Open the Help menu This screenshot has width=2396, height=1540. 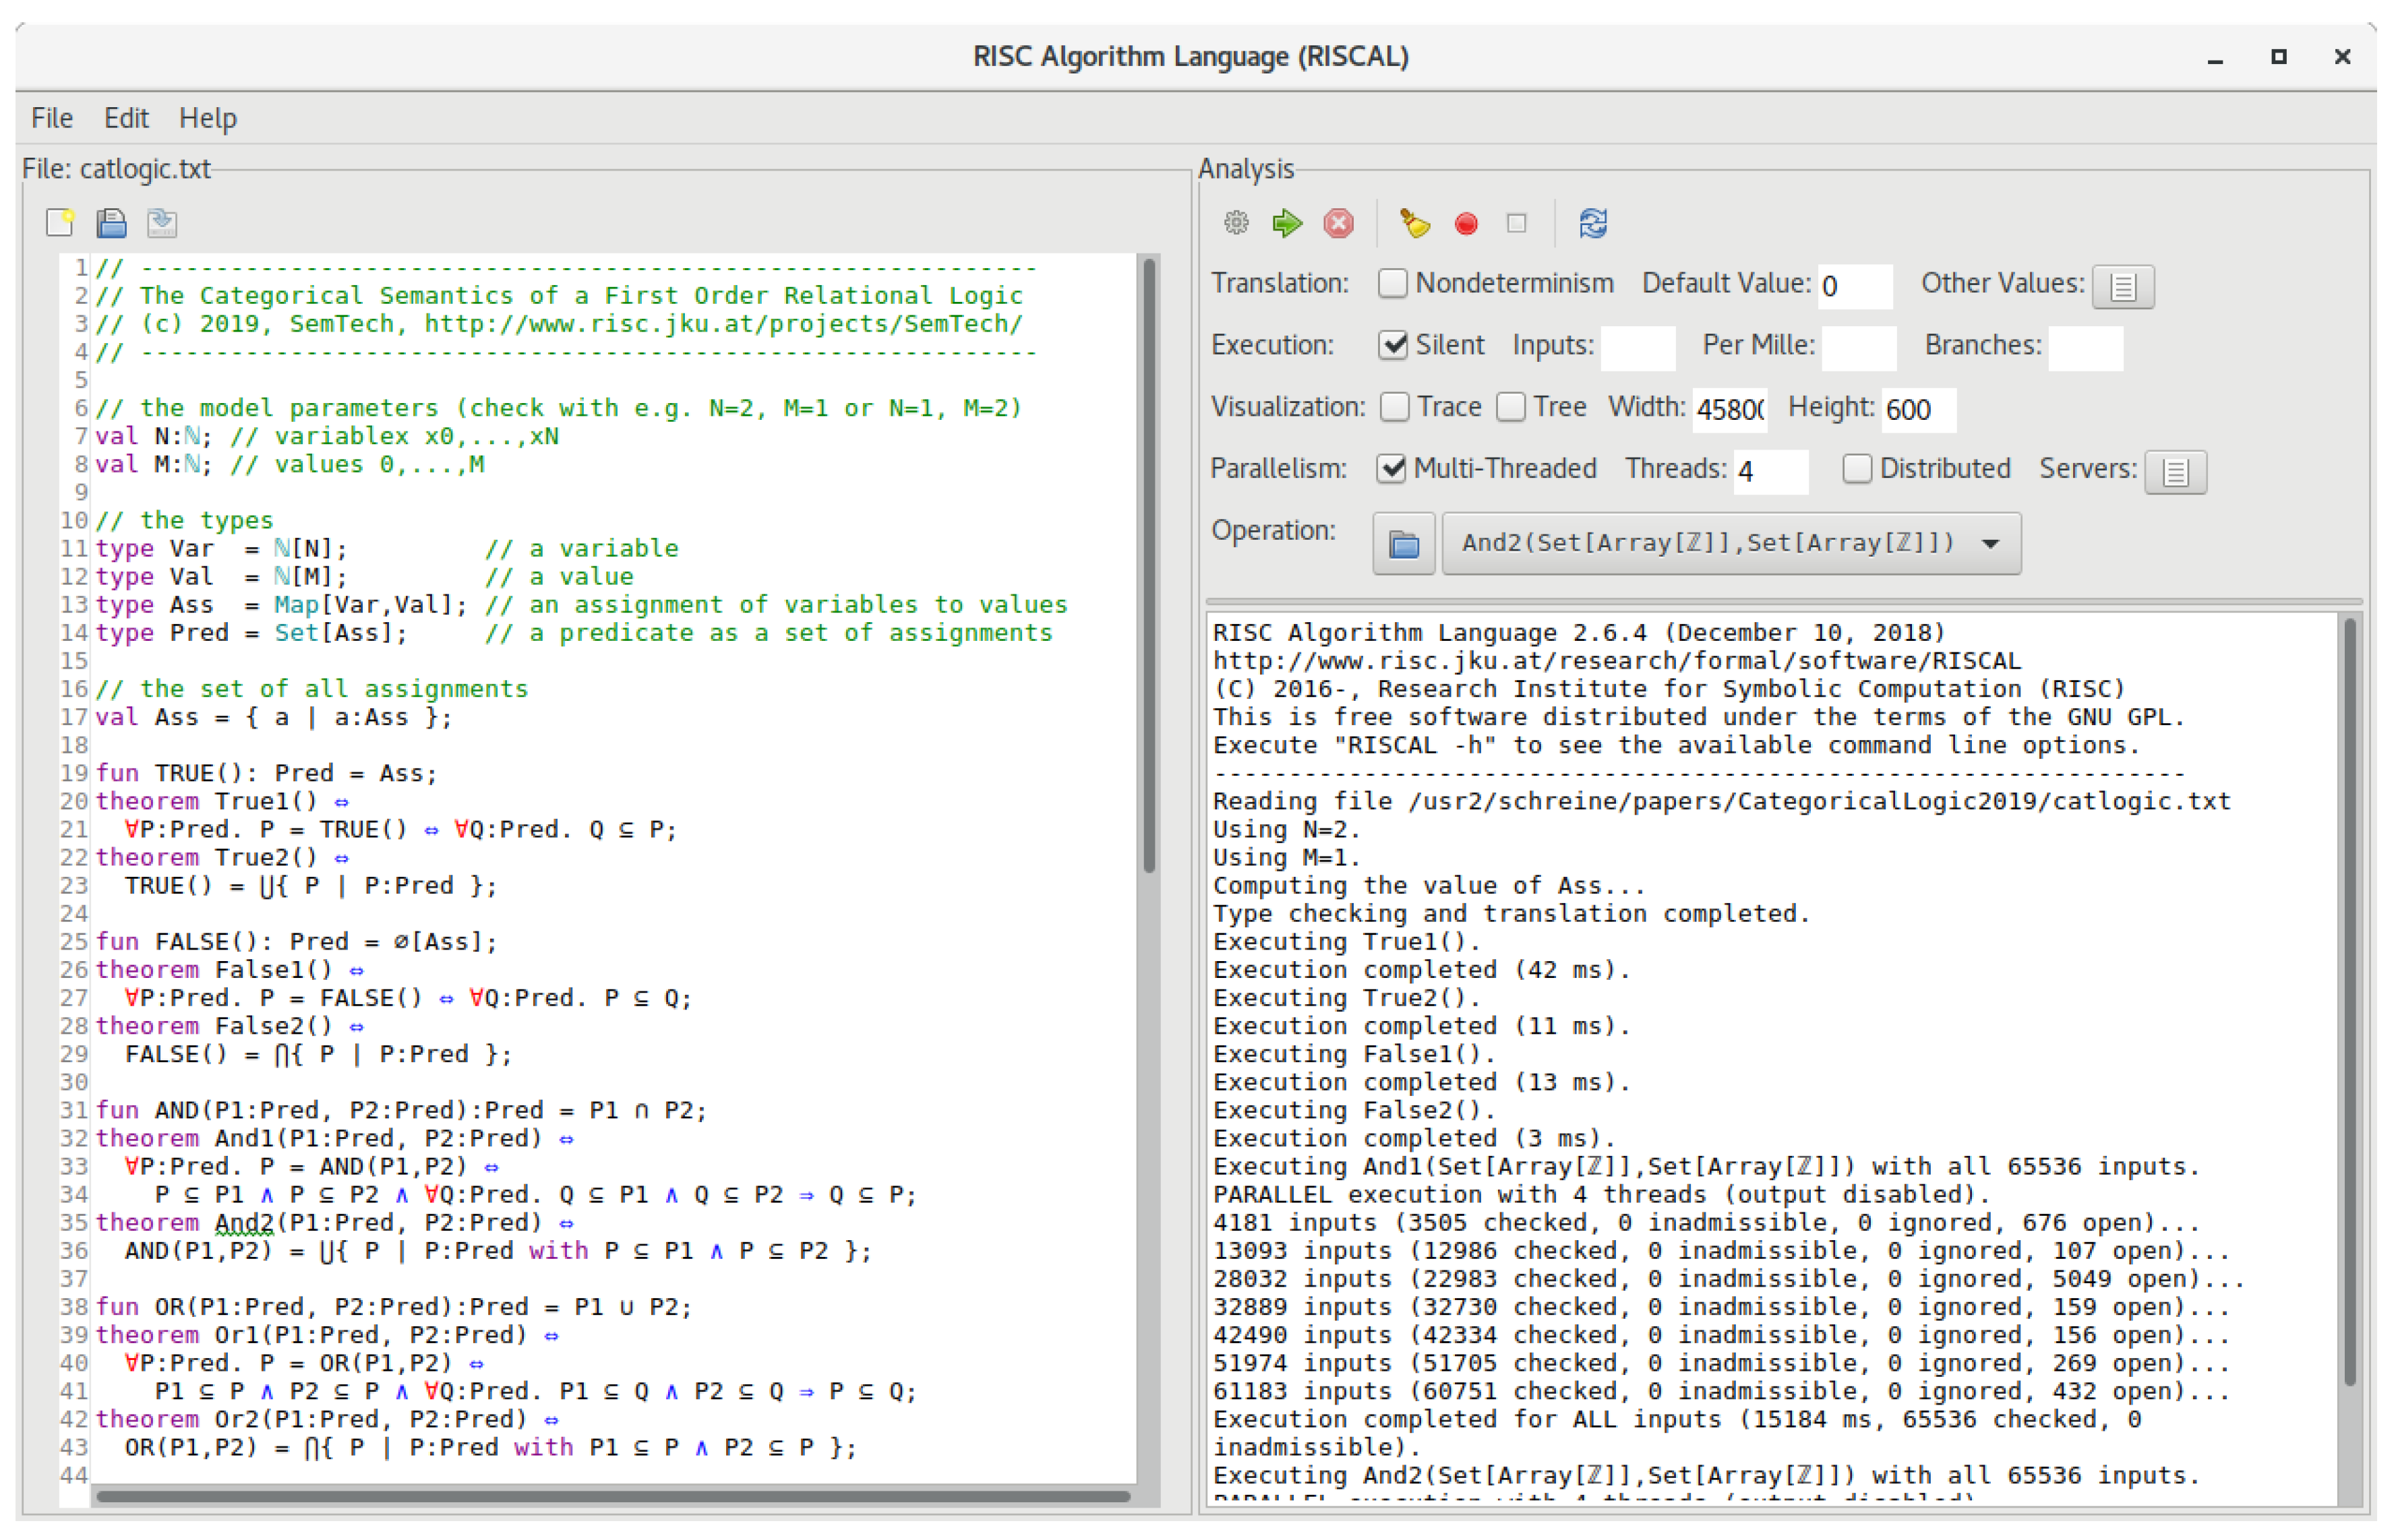208,118
